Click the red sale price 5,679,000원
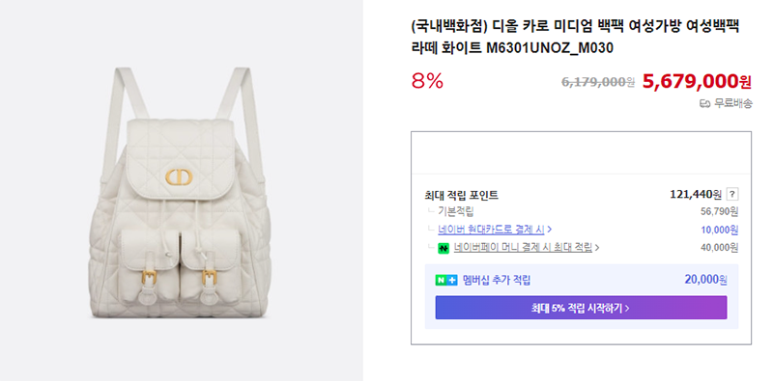773x381 pixels. click(x=697, y=82)
